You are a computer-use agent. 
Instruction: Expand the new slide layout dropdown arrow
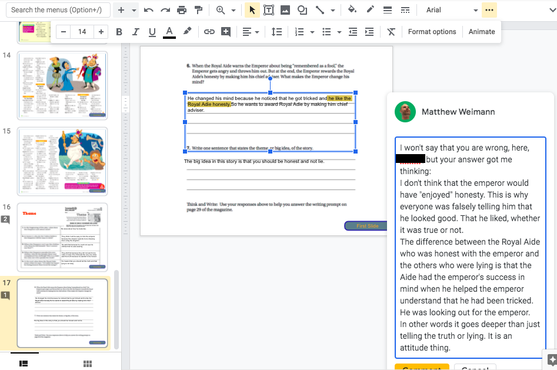click(134, 10)
